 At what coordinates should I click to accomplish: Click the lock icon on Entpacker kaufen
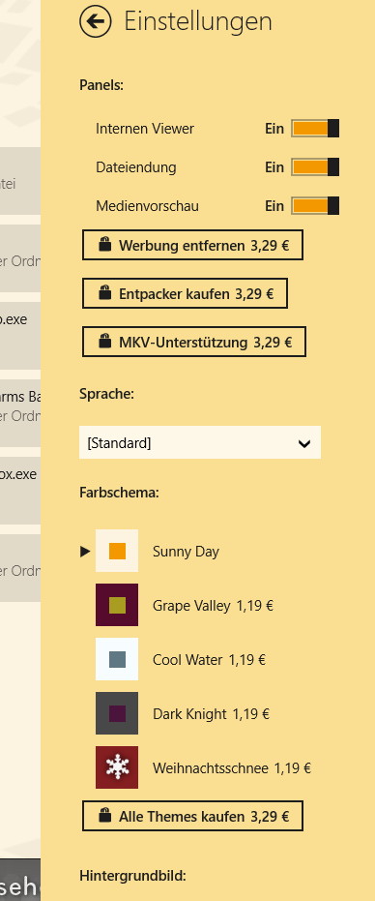point(104,293)
